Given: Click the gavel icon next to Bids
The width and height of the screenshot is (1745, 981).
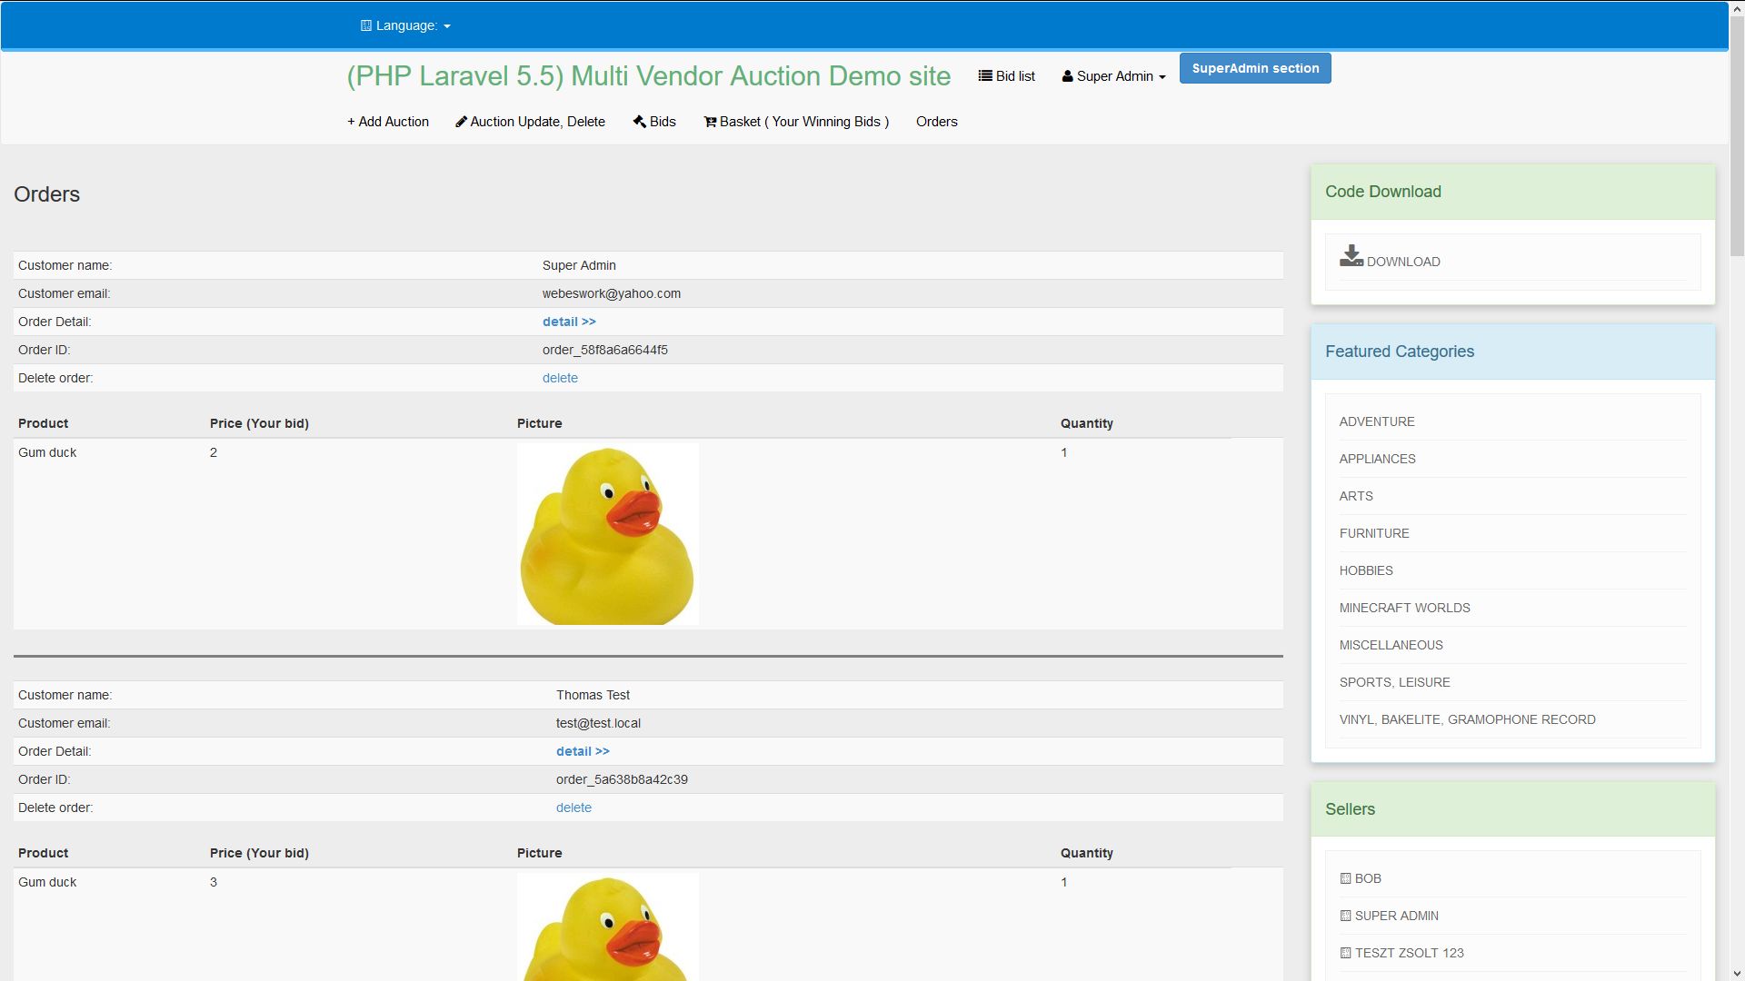Looking at the screenshot, I should pos(639,122).
